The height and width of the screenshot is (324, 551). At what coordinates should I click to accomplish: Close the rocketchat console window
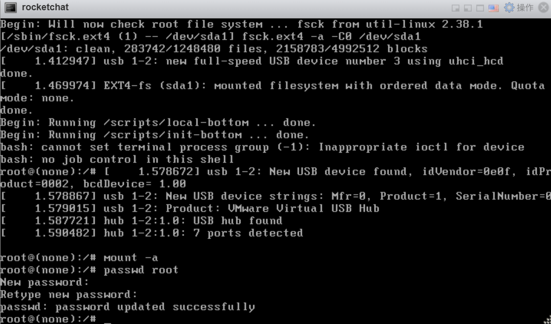(x=544, y=7)
